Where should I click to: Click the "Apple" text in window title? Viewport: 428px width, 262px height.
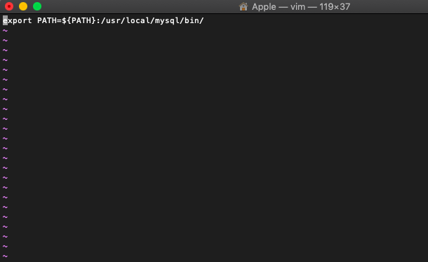point(264,7)
